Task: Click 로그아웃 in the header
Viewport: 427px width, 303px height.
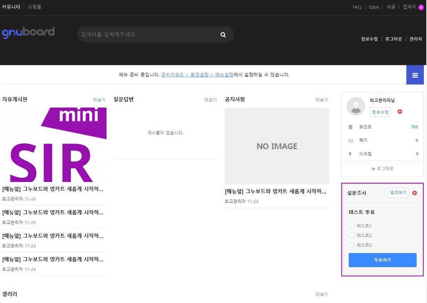Action: click(x=394, y=39)
